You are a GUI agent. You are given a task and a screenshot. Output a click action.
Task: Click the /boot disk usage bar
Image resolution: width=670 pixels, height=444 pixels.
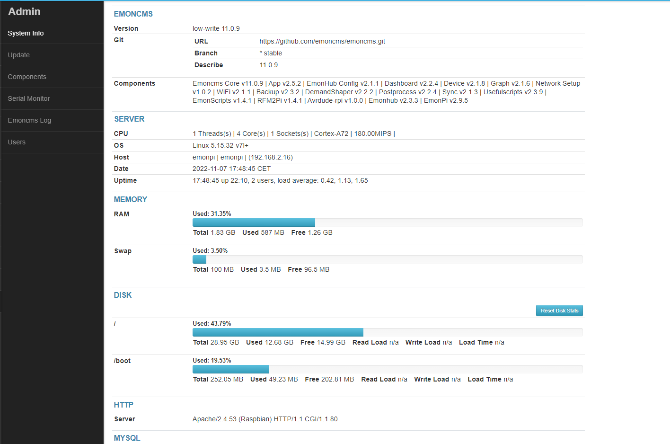click(388, 369)
